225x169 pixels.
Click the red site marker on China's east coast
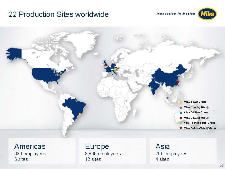177,82
